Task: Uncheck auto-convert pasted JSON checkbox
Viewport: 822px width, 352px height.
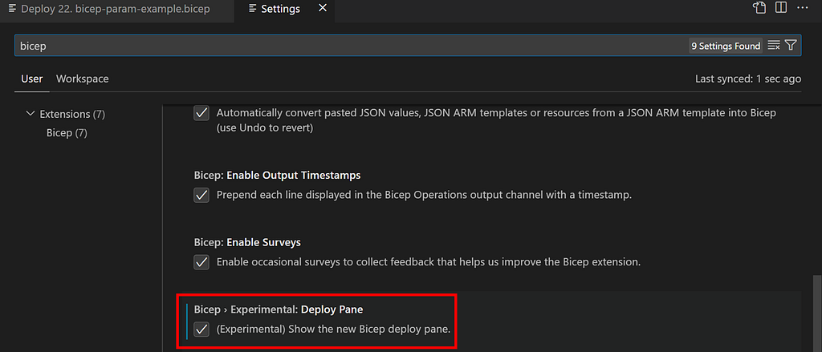Action: (201, 112)
